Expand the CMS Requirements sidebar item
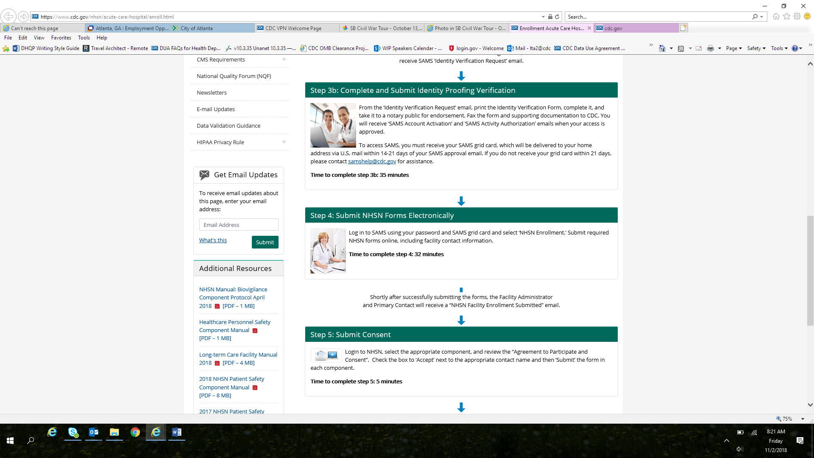This screenshot has height=458, width=814. click(284, 59)
